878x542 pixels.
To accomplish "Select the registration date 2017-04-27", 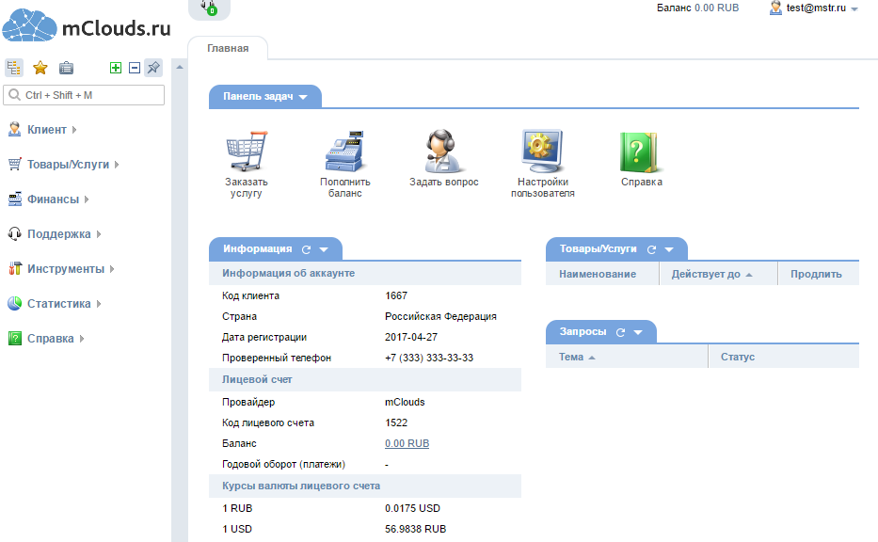I will pyautogui.click(x=411, y=337).
